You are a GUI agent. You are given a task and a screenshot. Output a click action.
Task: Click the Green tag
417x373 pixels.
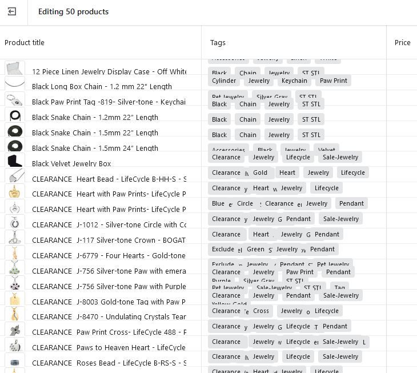(x=255, y=249)
